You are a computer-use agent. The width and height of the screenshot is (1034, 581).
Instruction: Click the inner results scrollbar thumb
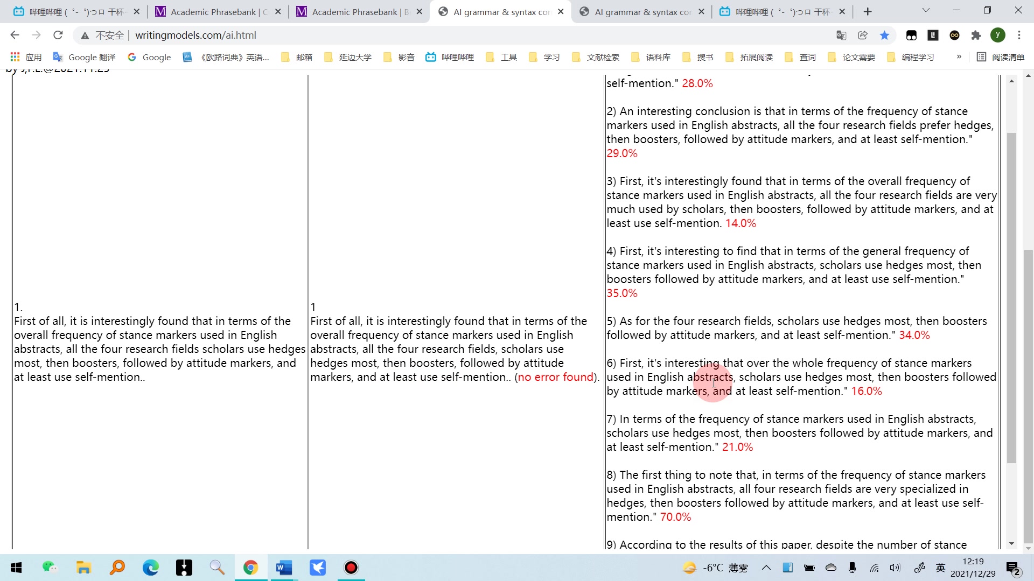[x=1011, y=297]
